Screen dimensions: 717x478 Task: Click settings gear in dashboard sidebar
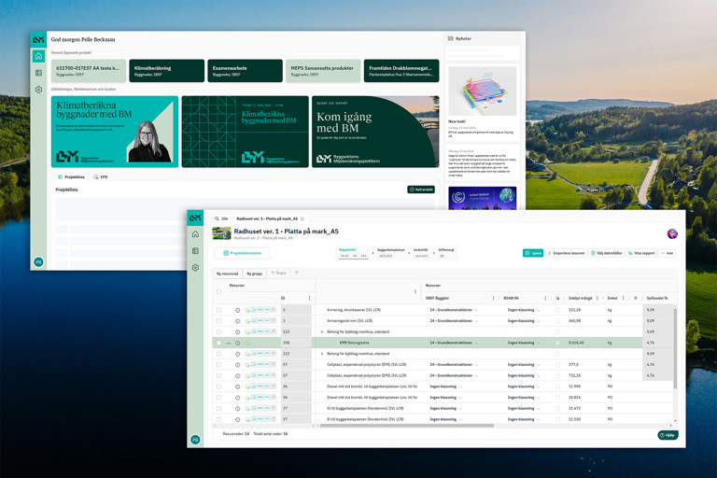(x=38, y=90)
